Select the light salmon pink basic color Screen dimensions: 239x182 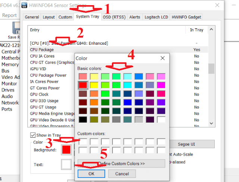[x=83, y=76]
